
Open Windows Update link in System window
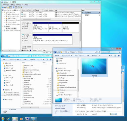pyautogui.click(x=60, y=109)
